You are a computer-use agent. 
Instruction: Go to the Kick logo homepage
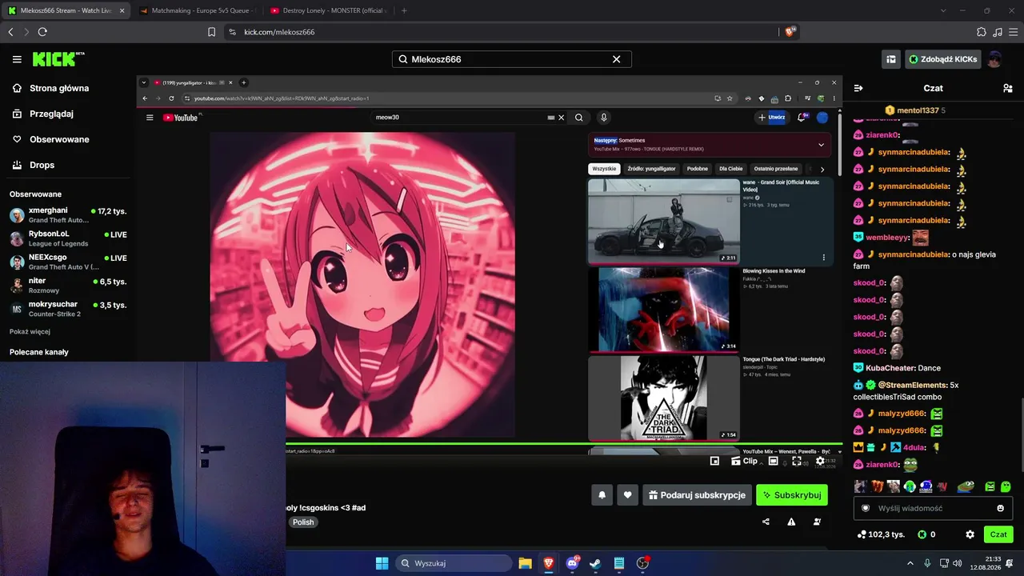(58, 59)
